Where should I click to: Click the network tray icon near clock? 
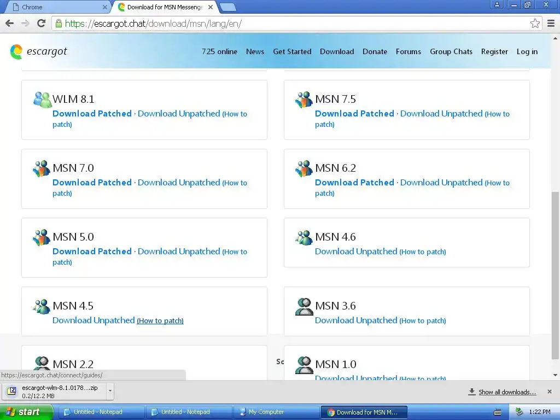tap(520, 412)
